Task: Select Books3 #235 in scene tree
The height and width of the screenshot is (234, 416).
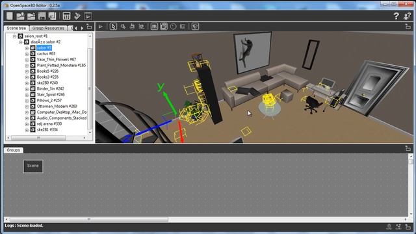Action: (x=47, y=77)
